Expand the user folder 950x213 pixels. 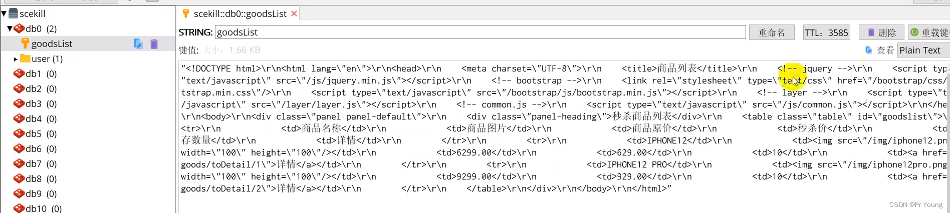point(16,59)
